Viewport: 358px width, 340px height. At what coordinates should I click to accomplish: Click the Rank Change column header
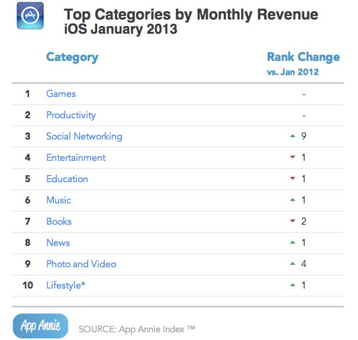pyautogui.click(x=303, y=57)
